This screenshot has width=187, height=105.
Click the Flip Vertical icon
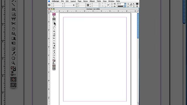coord(105,6)
